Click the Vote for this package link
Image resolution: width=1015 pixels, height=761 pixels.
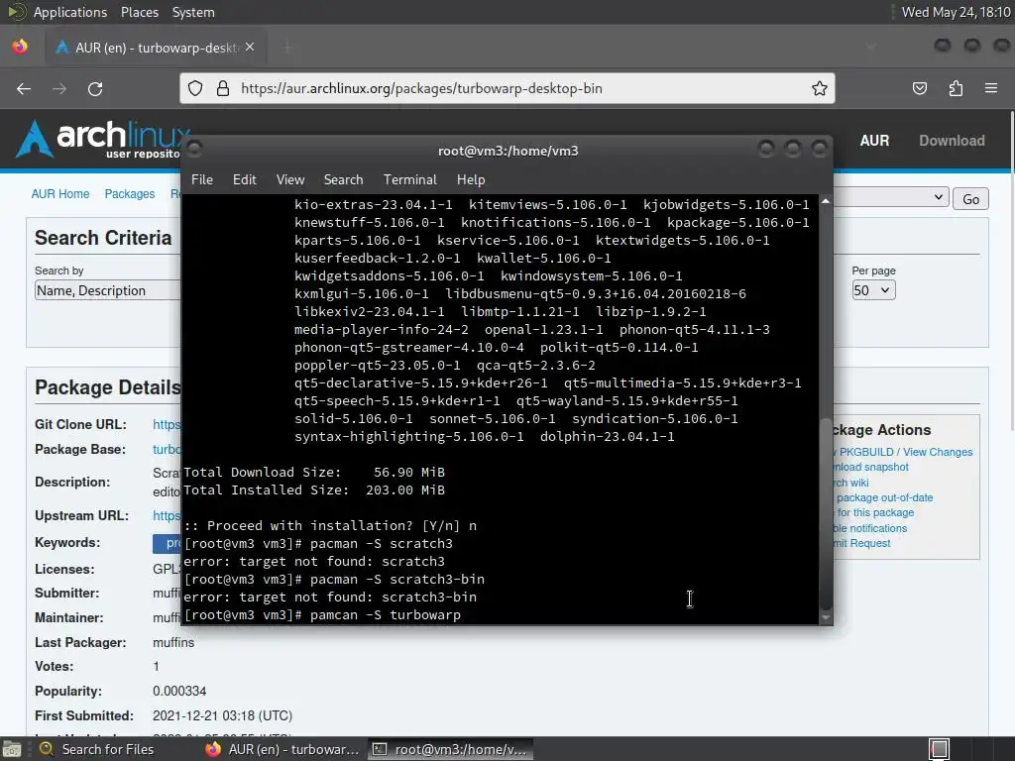coord(874,512)
